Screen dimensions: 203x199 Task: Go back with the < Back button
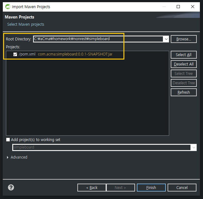92,187
